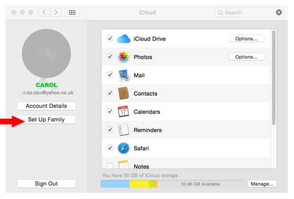Click the CAROL account name
The height and width of the screenshot is (199, 294).
tap(47, 85)
